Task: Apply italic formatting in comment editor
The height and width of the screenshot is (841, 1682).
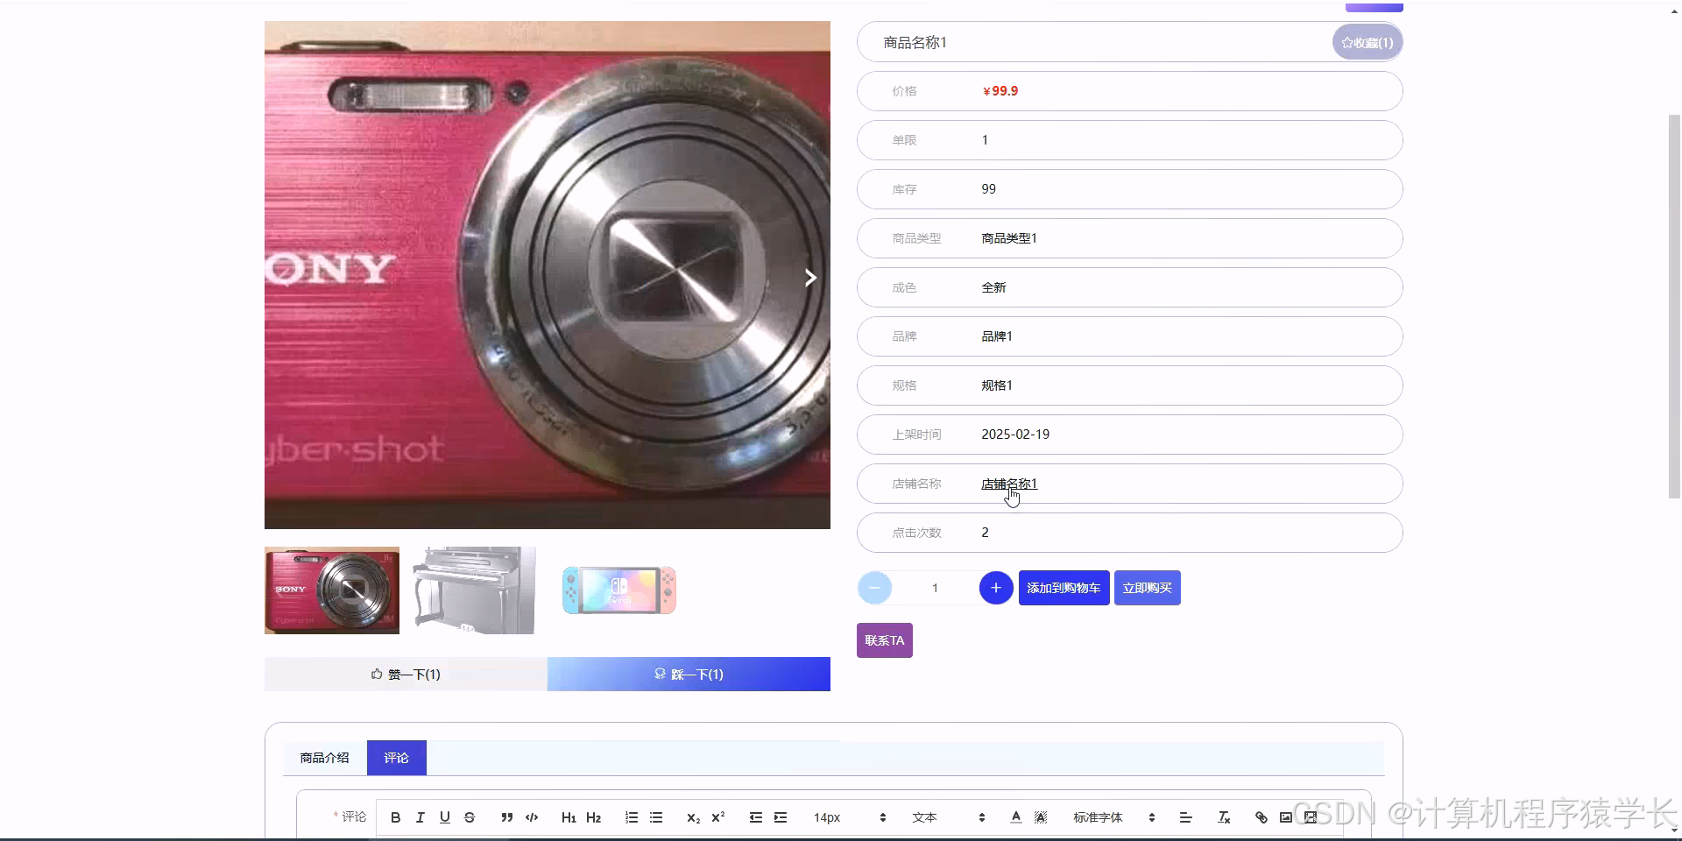Action: tap(420, 816)
